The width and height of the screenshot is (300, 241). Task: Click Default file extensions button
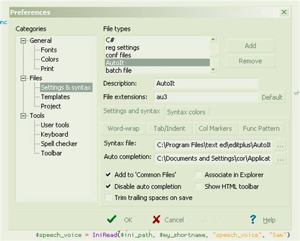272,97
